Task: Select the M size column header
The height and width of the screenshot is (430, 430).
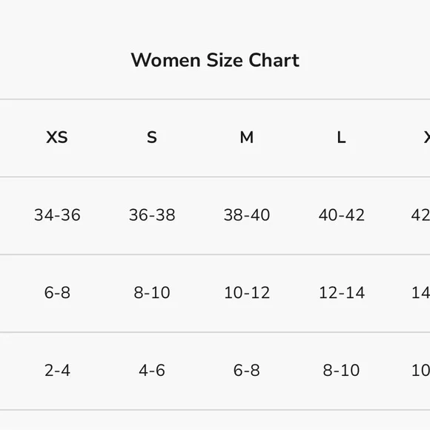Action: pos(247,137)
